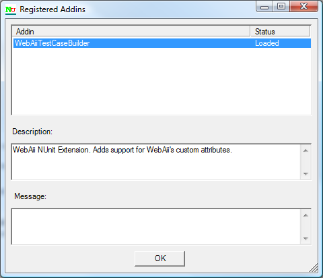Viewport: 323px width, 278px height.
Task: Confirm with the OK button
Action: pyautogui.click(x=159, y=258)
